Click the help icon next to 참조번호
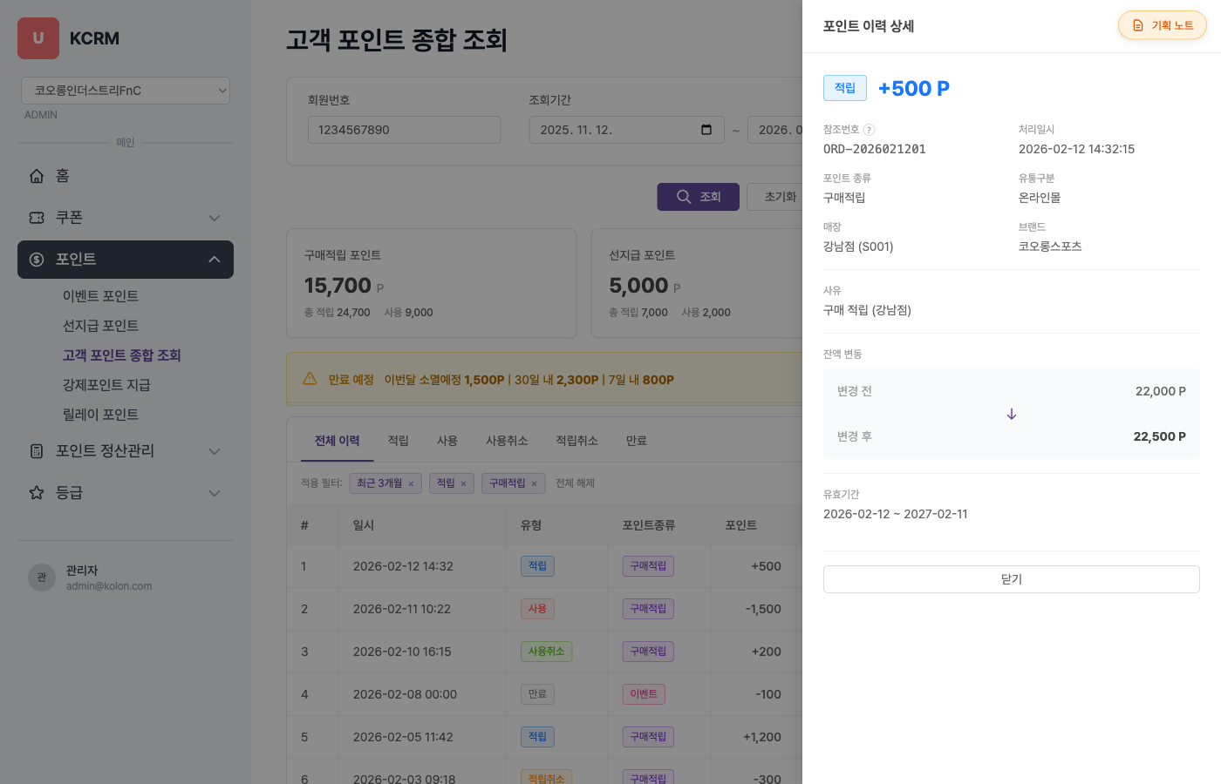1221x784 pixels. point(869,130)
